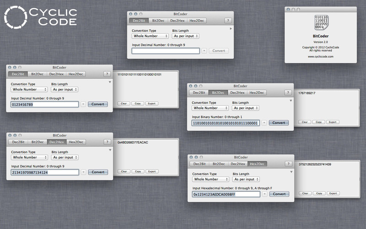Select Dec2Bit tab in the hexadecimal input window

pos(199,164)
